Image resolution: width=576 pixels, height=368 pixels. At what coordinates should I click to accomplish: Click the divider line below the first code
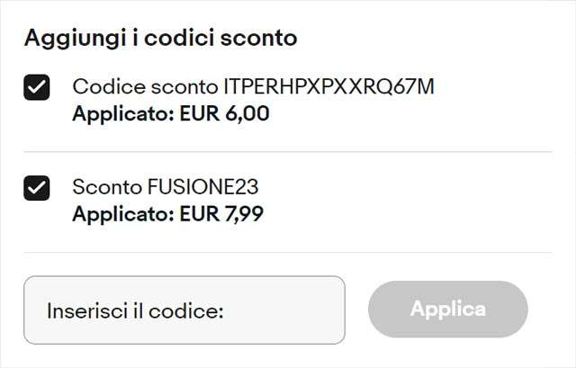288,152
